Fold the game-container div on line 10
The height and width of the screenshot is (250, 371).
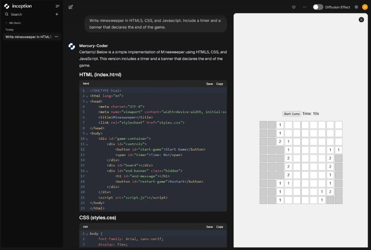[87, 139]
